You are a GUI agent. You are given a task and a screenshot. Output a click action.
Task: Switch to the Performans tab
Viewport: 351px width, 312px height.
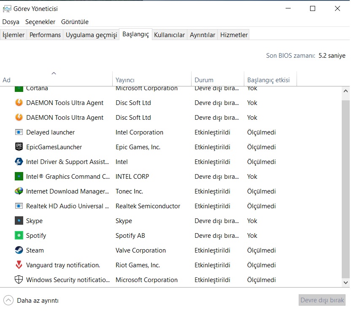pyautogui.click(x=45, y=35)
